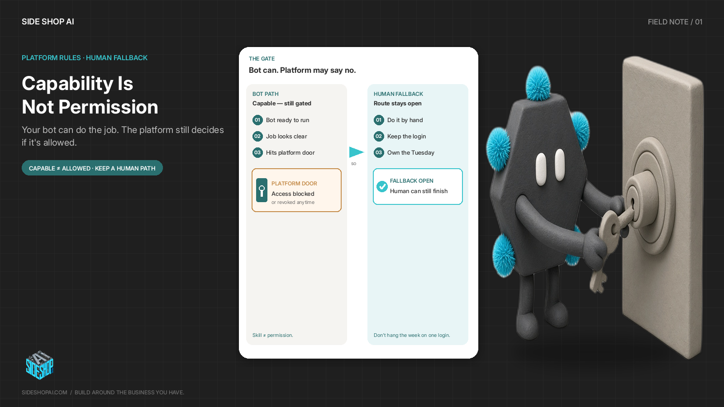The height and width of the screenshot is (407, 724).
Task: Click 'Your bot can do the job' subtitle paragraph
Action: tap(123, 136)
